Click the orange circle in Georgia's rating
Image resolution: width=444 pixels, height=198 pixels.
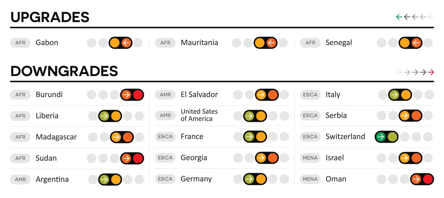coord(273,158)
